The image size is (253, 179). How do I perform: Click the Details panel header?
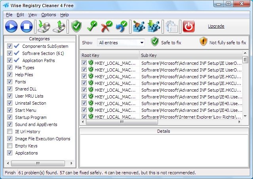point(164,131)
